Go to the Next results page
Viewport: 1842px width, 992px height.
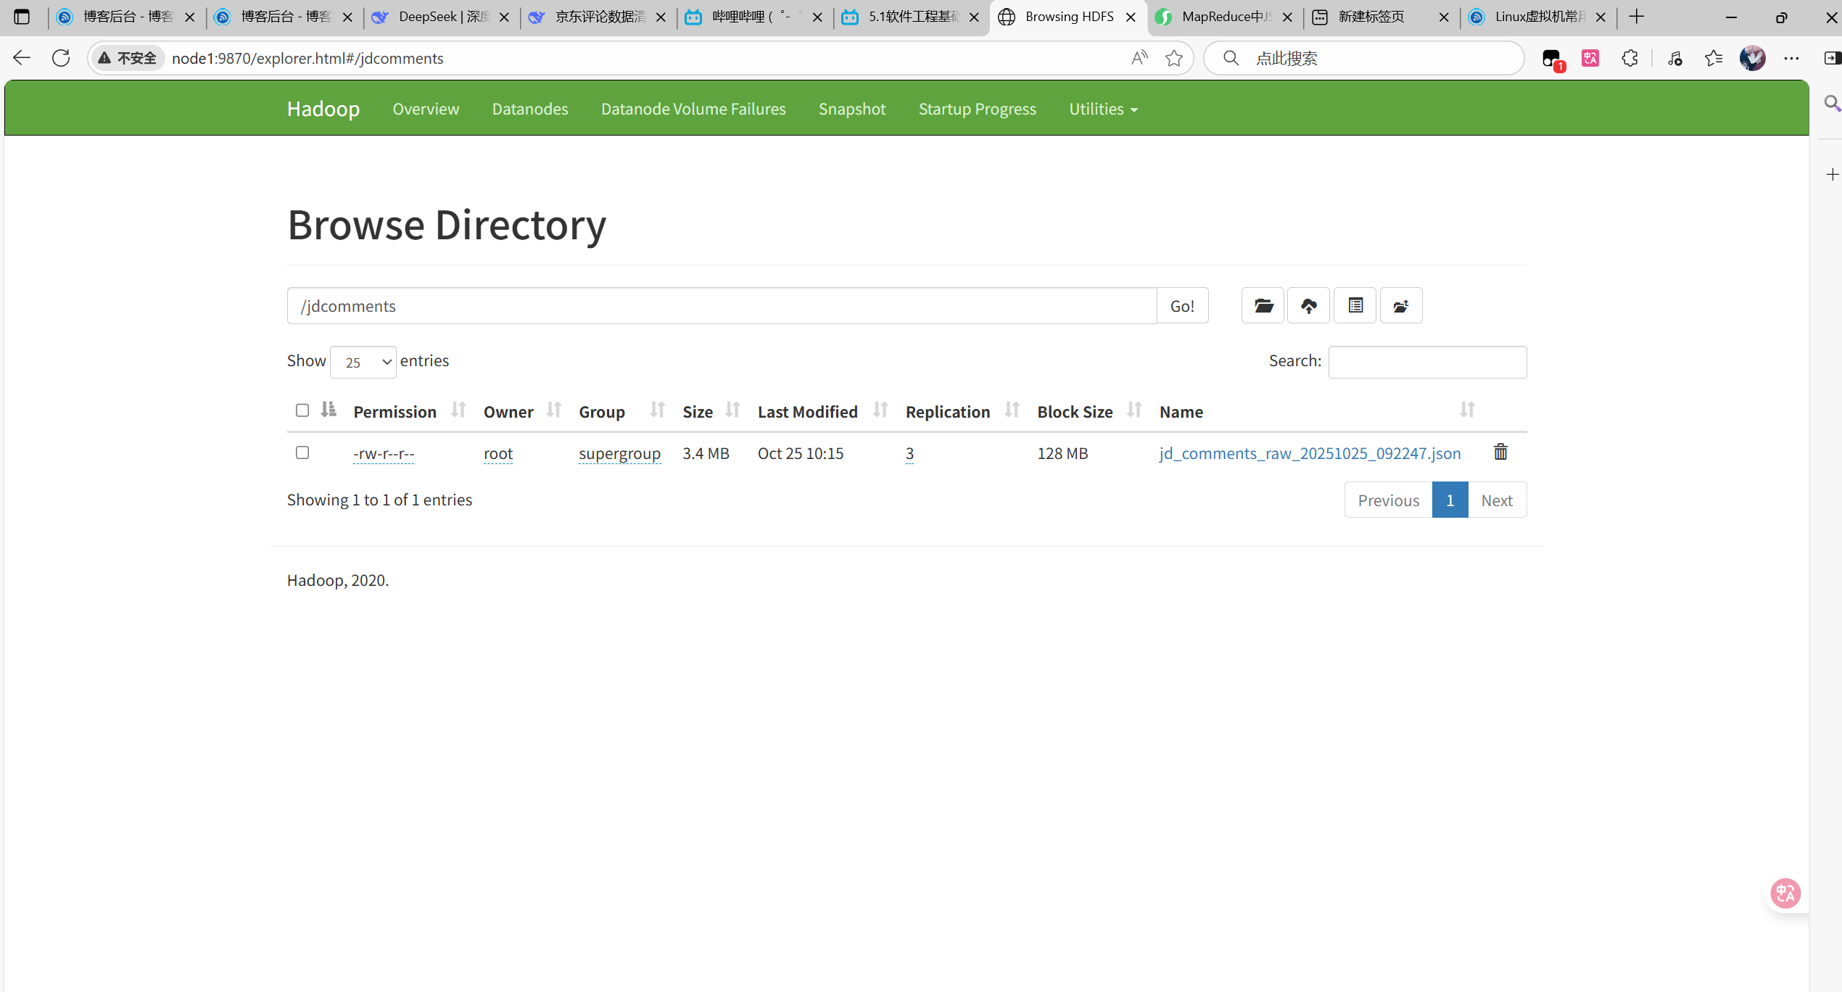[1496, 500]
